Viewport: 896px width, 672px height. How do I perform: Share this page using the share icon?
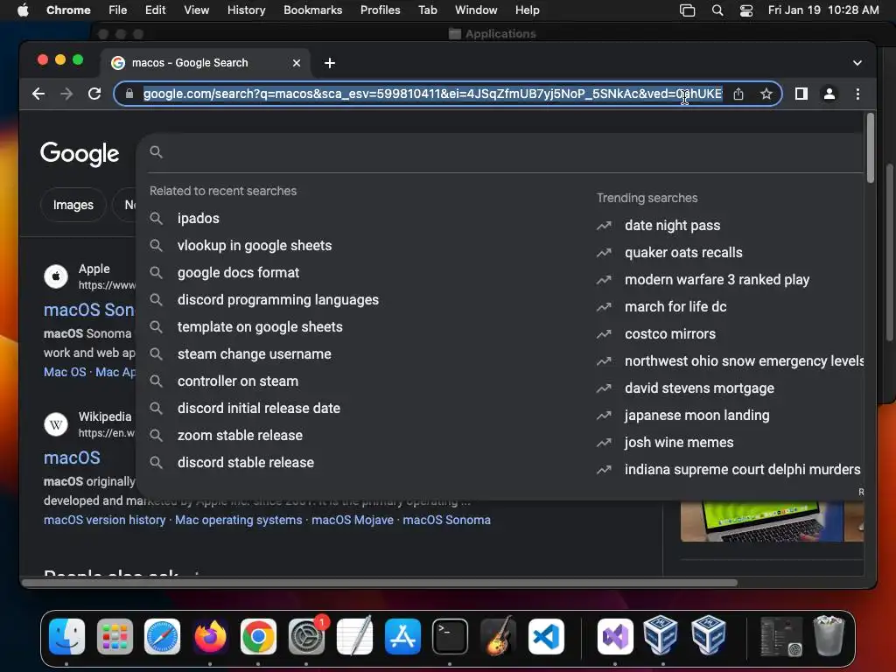click(x=738, y=94)
